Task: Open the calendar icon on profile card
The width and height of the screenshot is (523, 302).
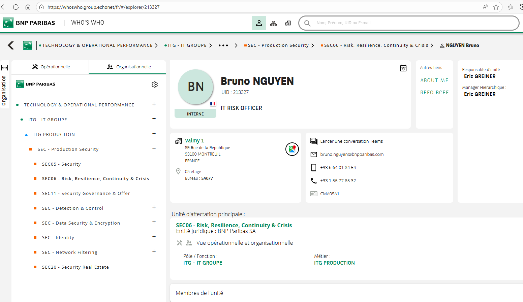Action: click(x=403, y=68)
